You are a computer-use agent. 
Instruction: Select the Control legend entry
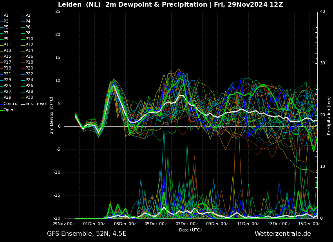point(11,104)
